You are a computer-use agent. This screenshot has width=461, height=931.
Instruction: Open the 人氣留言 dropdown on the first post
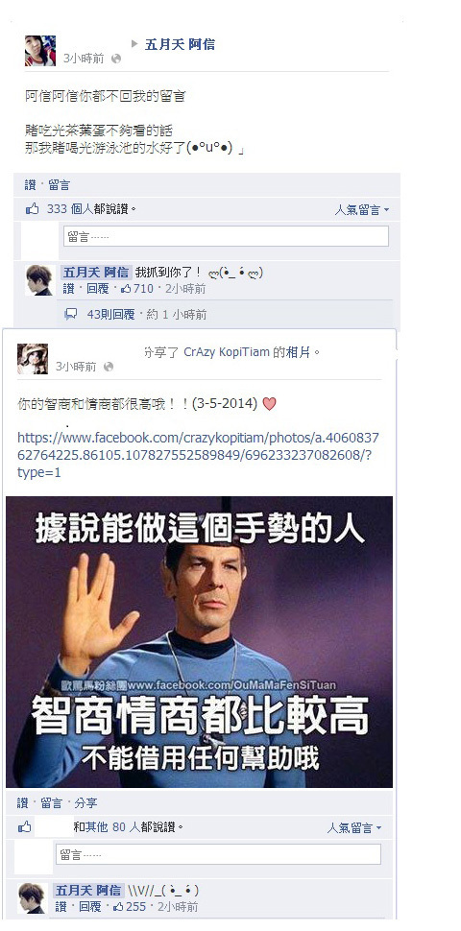(x=362, y=209)
